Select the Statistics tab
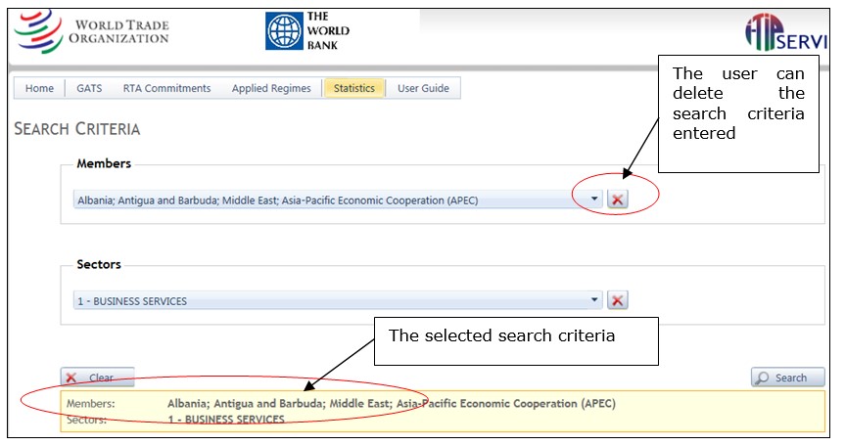 pyautogui.click(x=354, y=88)
